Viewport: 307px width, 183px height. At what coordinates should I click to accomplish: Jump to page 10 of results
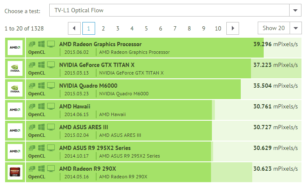(218, 28)
